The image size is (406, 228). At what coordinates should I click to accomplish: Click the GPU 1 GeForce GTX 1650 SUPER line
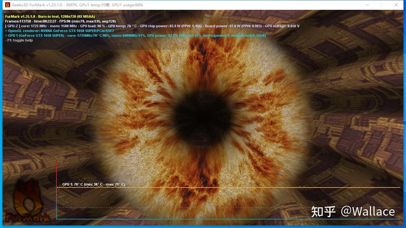35,35
